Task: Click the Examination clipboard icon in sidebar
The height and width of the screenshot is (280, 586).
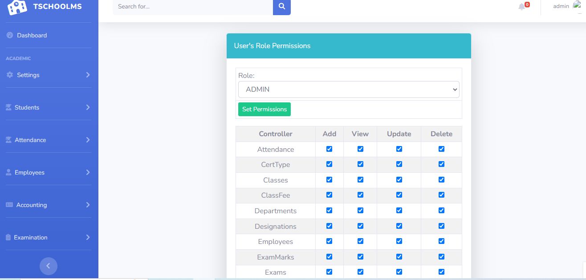Action: pos(8,237)
